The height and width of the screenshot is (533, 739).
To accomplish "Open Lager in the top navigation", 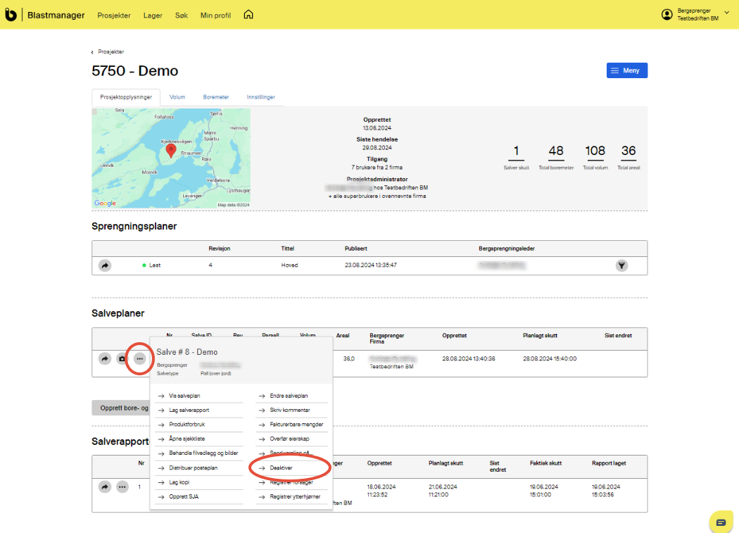I will click(153, 15).
